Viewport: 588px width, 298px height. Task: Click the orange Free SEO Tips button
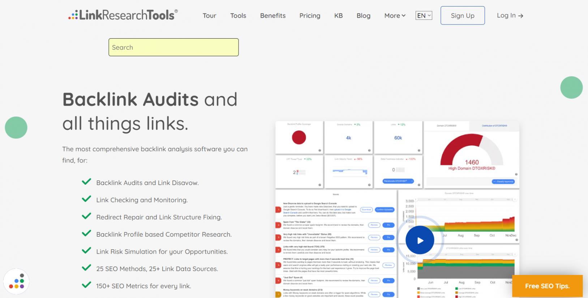(547, 286)
